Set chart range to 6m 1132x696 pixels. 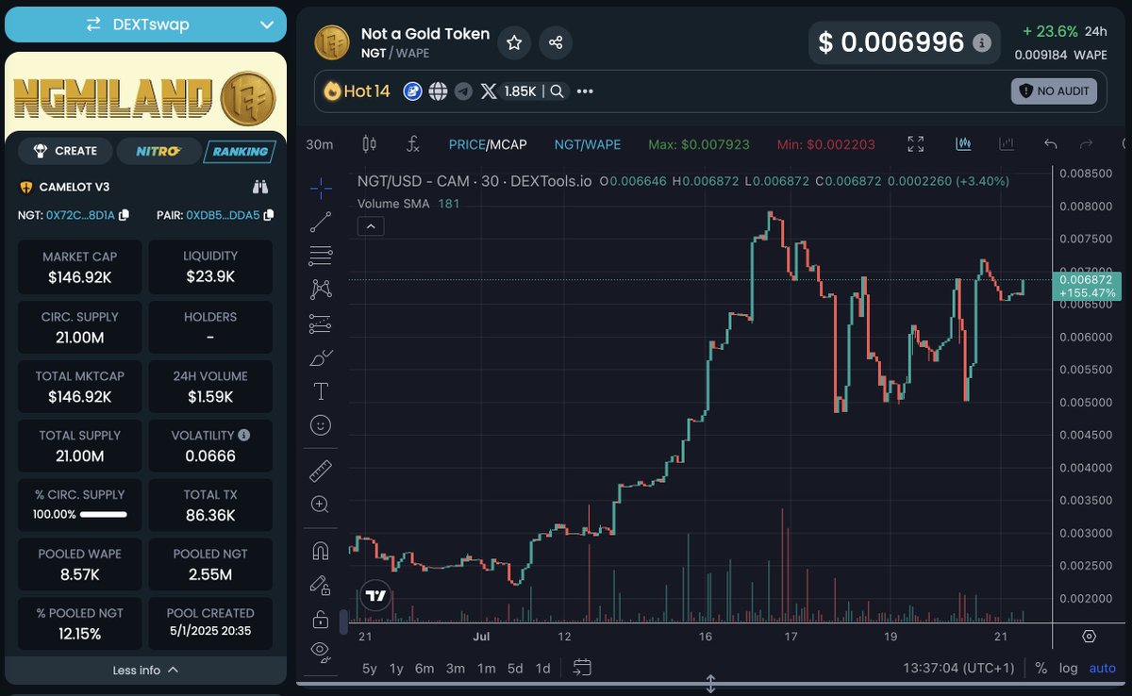pos(424,668)
